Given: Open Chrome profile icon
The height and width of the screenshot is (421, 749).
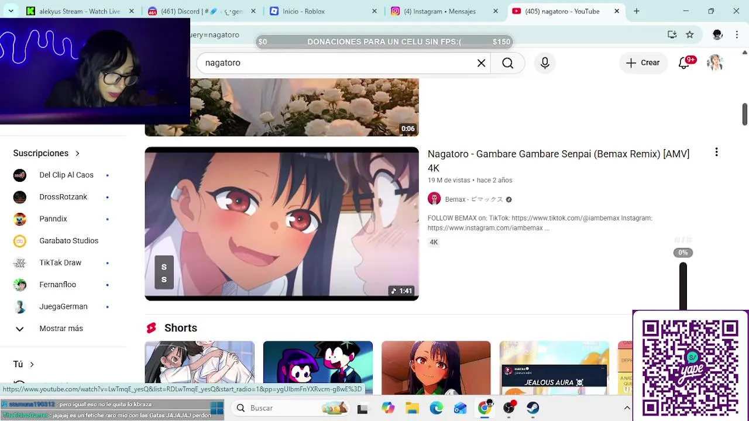Looking at the screenshot, I should click(717, 34).
